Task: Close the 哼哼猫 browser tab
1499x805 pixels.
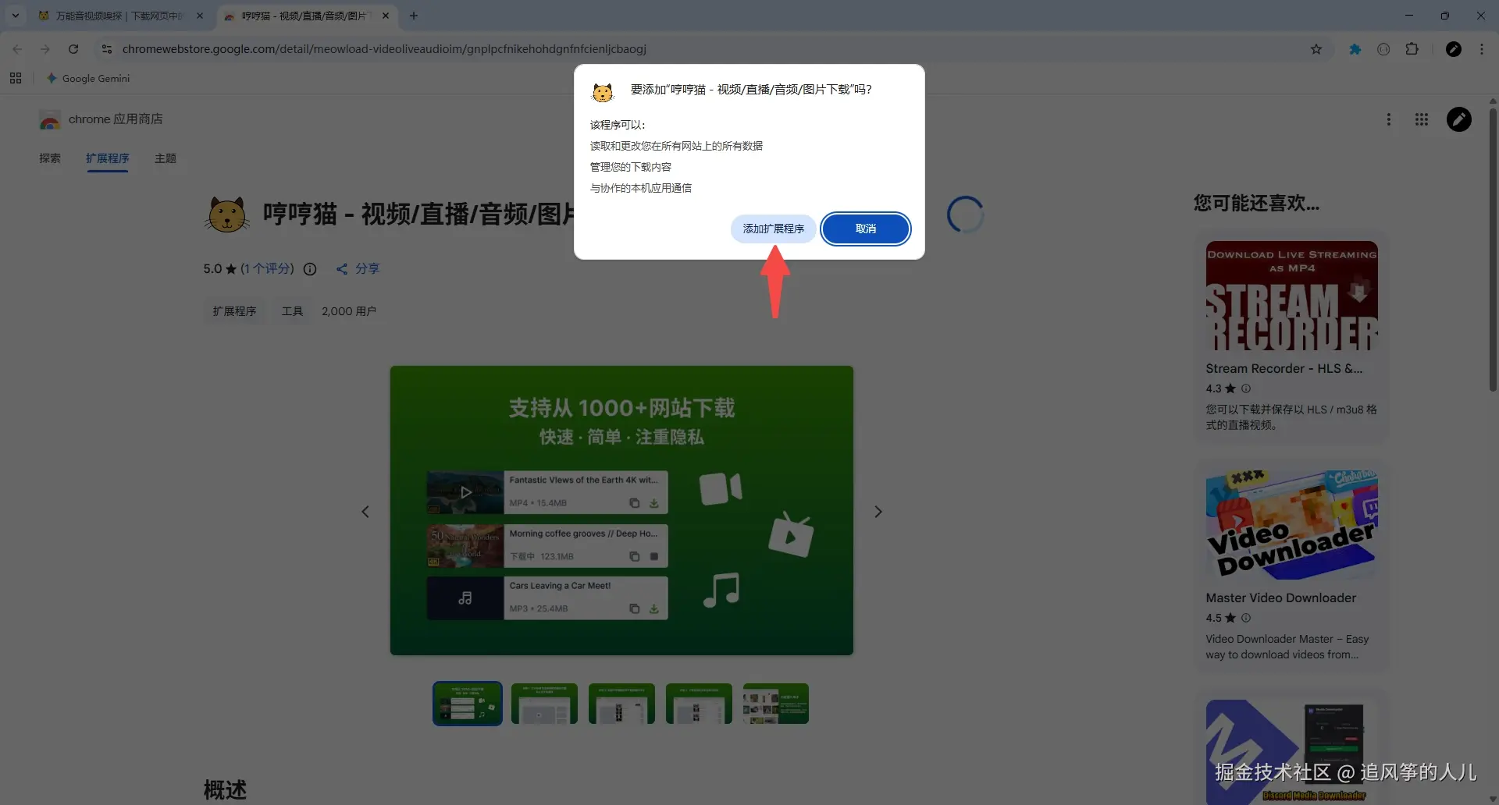Action: tap(386, 16)
